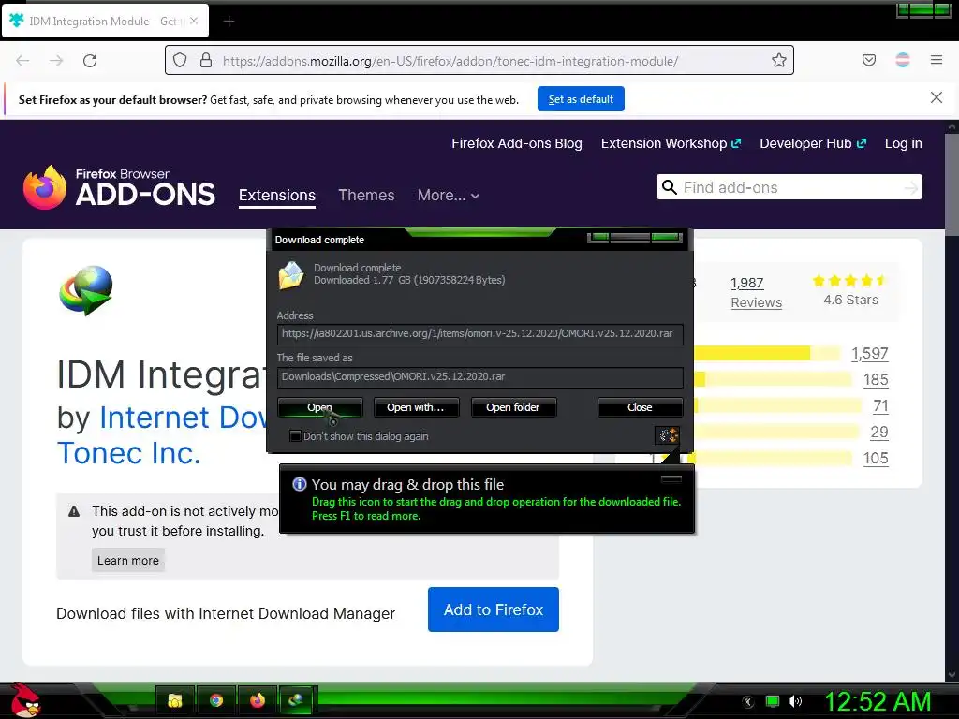Click the search magnifier icon in Find add-ons
The width and height of the screenshot is (959, 719).
(670, 187)
